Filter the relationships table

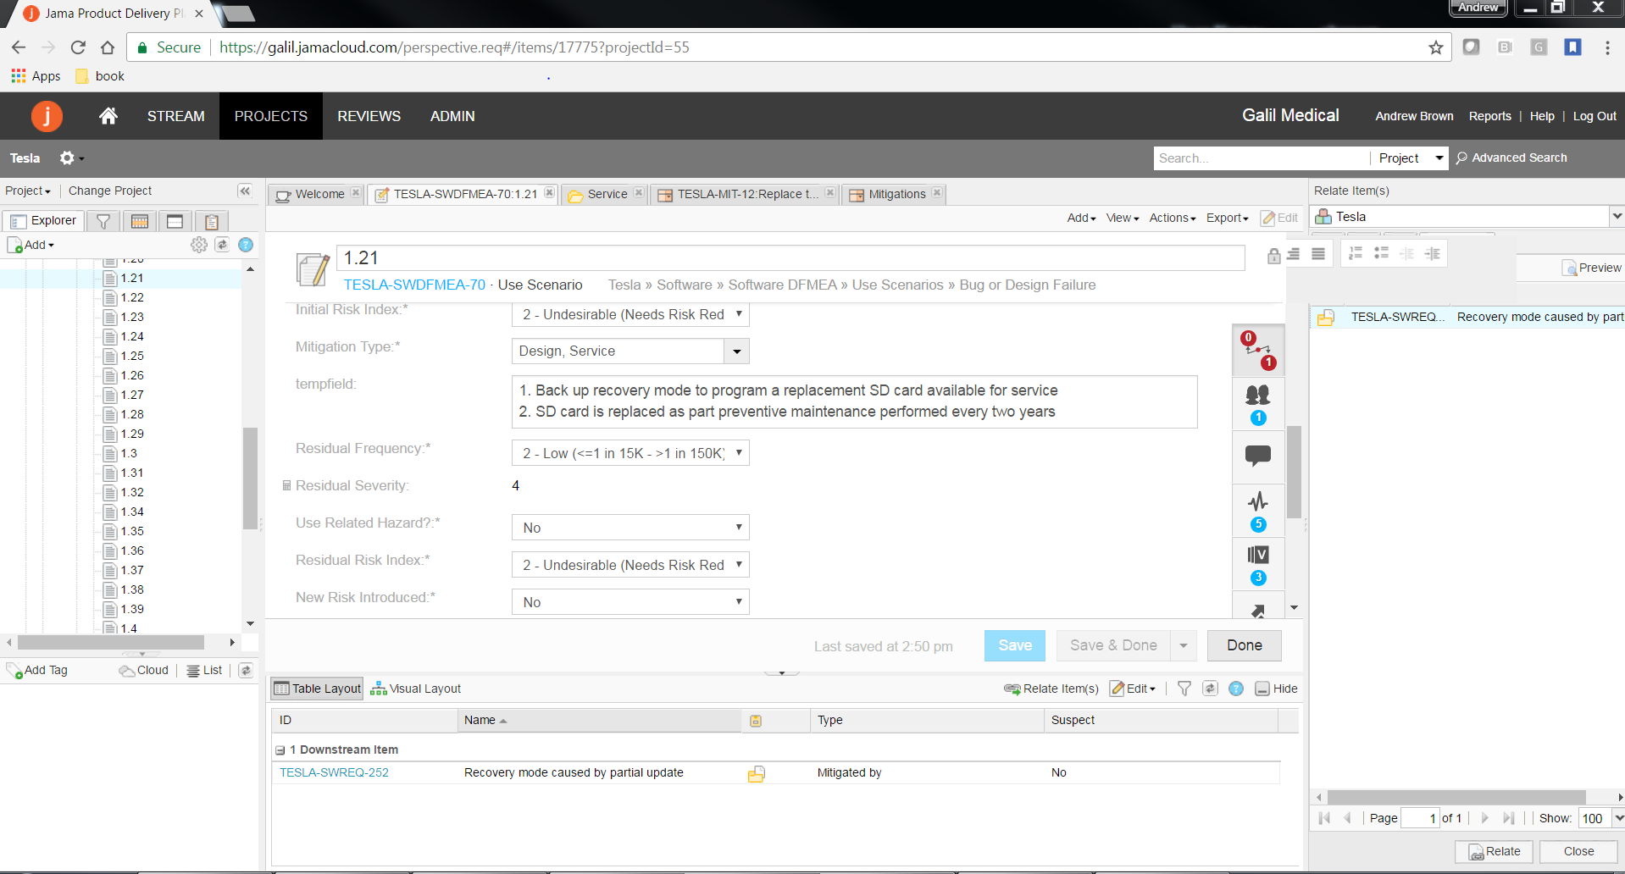(x=1184, y=689)
